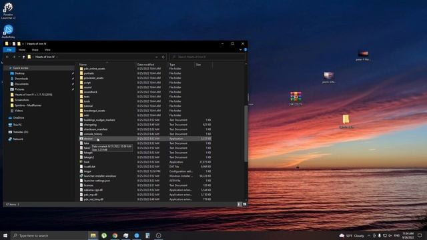Image resolution: width=427 pixels, height=240 pixels.
Task: Open Spintires - MudRunner in navigation pane
Action: [x=28, y=105]
